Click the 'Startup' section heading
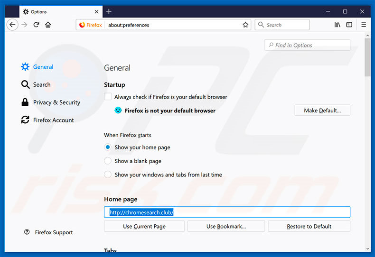375x257 pixels. [x=114, y=85]
